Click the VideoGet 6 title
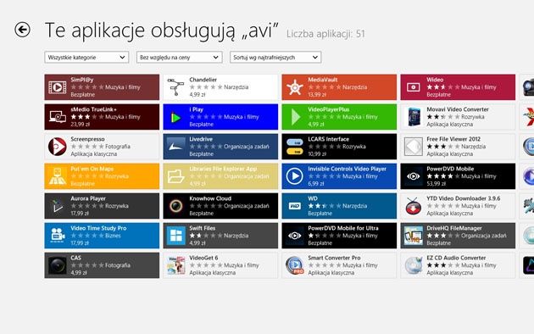The height and width of the screenshot is (334, 534). pos(203,258)
